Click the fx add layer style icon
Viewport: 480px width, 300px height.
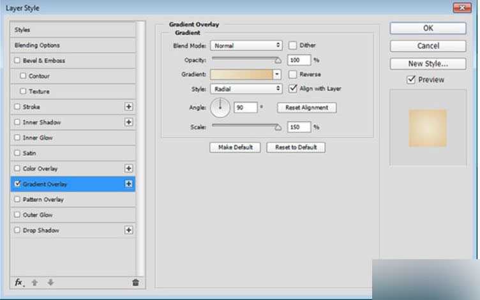click(x=19, y=283)
